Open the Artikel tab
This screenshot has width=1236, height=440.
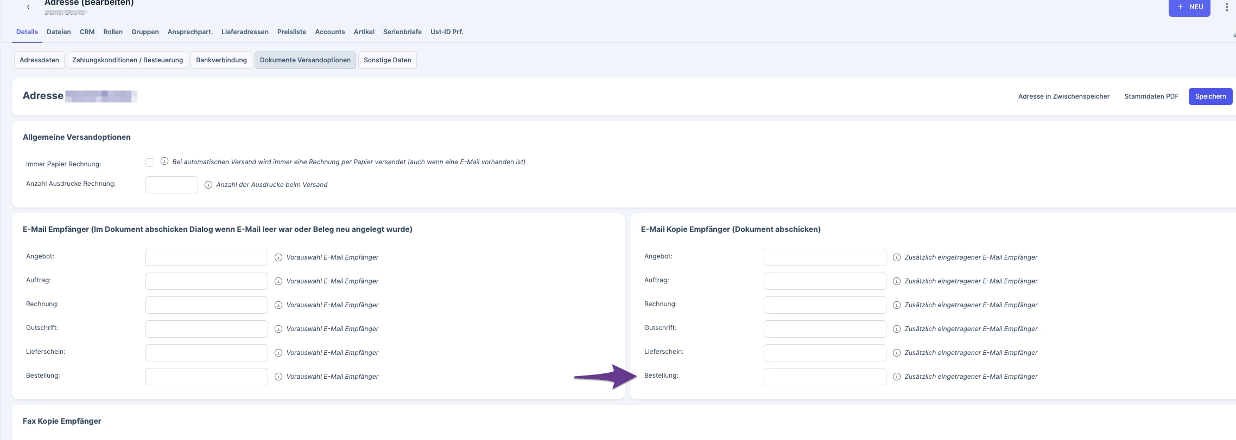click(x=364, y=32)
